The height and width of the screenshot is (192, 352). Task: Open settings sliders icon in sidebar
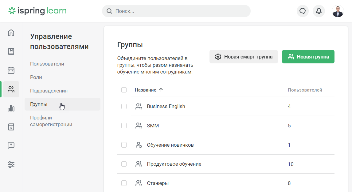11,165
